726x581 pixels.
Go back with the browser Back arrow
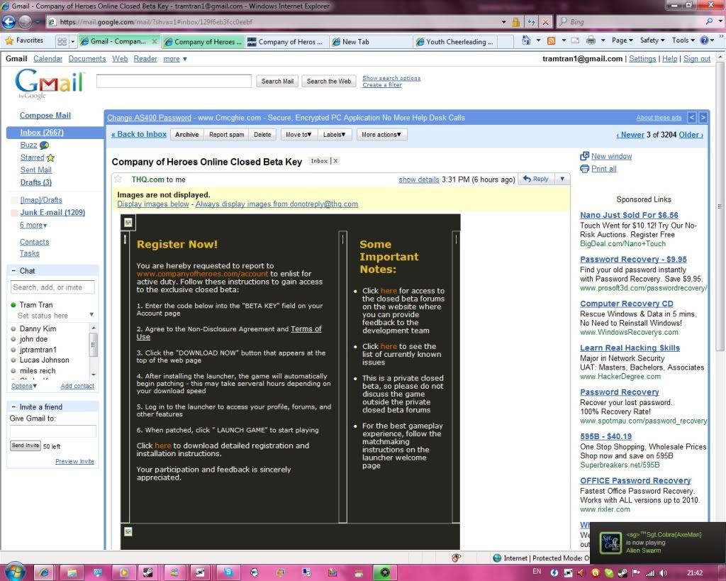(9, 21)
